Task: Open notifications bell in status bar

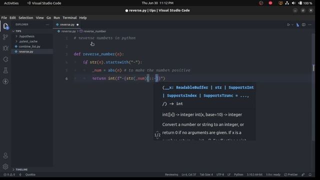Action: point(310,174)
